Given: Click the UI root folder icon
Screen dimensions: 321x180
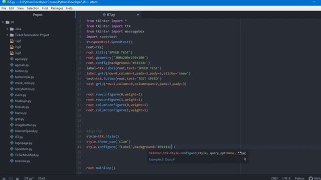Looking at the screenshot, I should click(x=8, y=22).
